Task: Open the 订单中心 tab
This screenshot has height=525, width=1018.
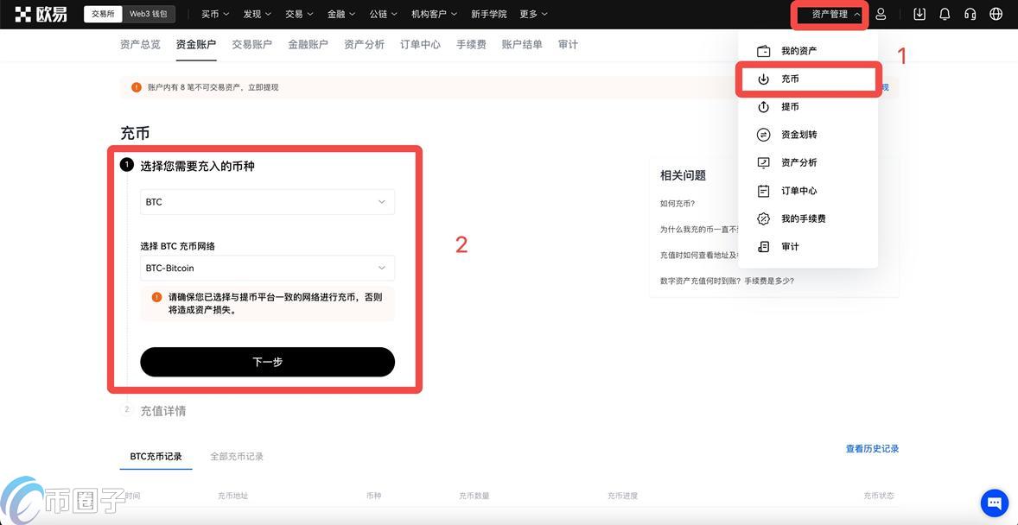Action: 420,44
